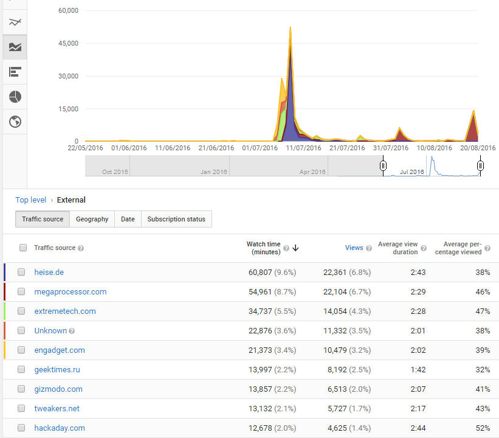This screenshot has width=499, height=438.
Task: Open help icon for Average percentage viewed
Action: (x=487, y=248)
